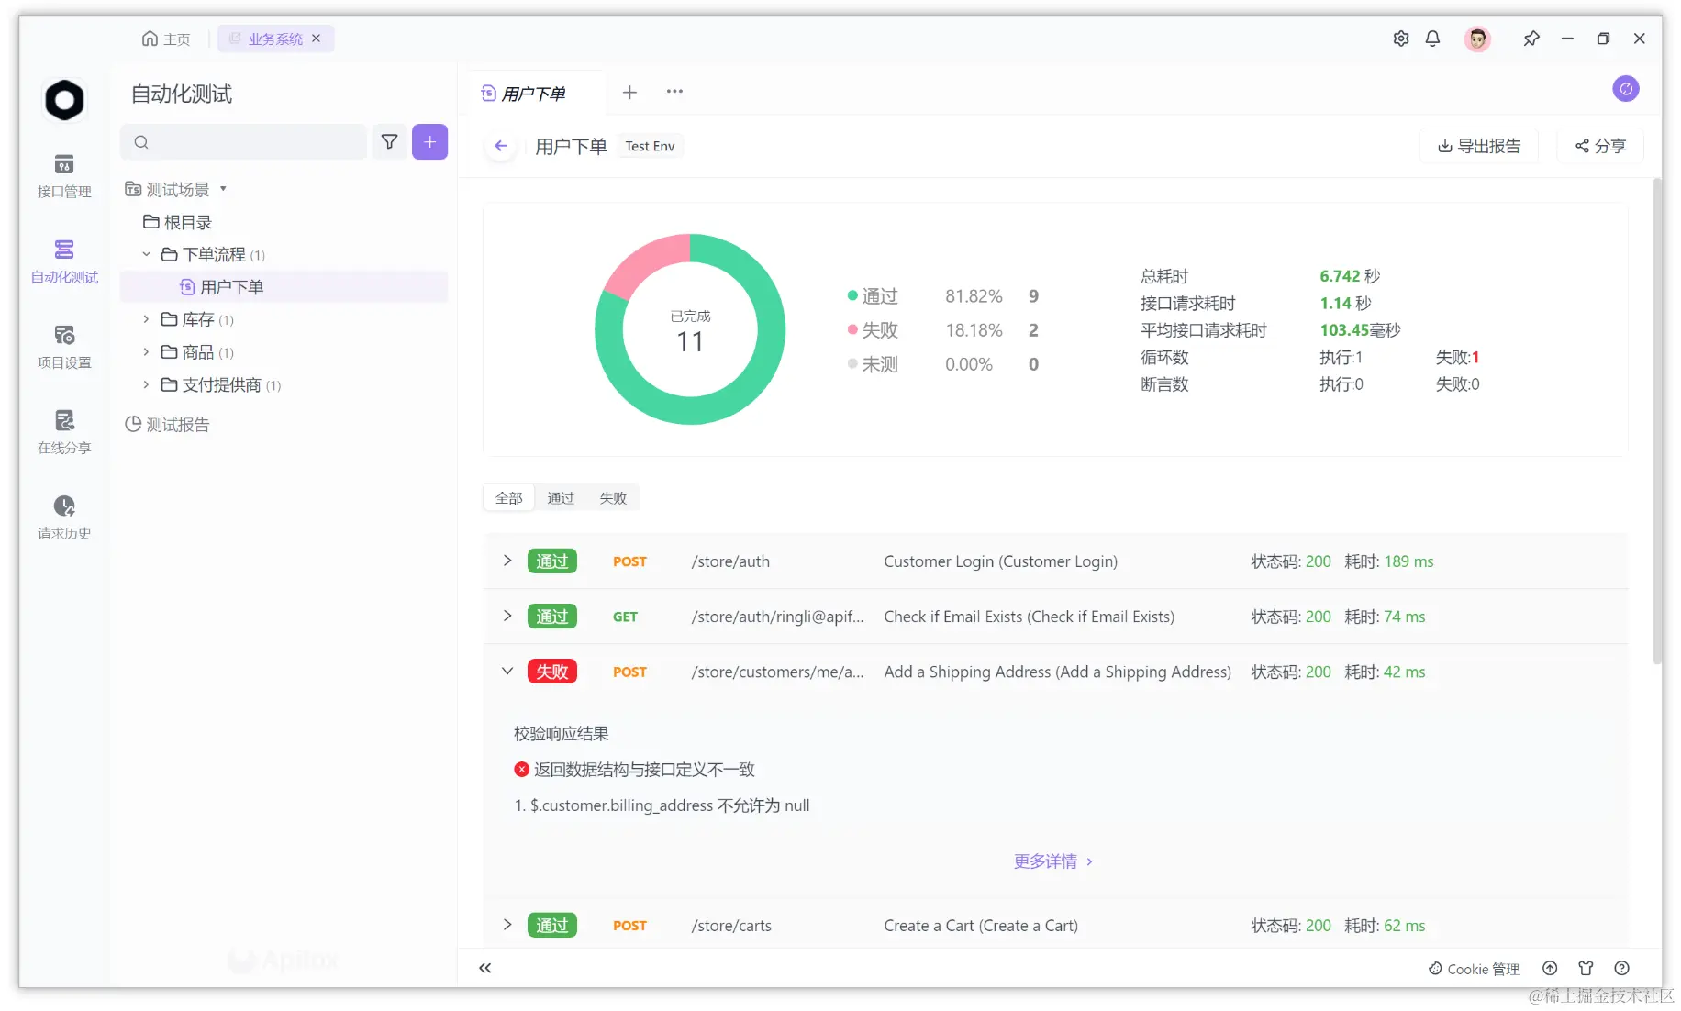The height and width of the screenshot is (1011, 1681).
Task: Open the 更多详情 link
Action: point(1052,861)
